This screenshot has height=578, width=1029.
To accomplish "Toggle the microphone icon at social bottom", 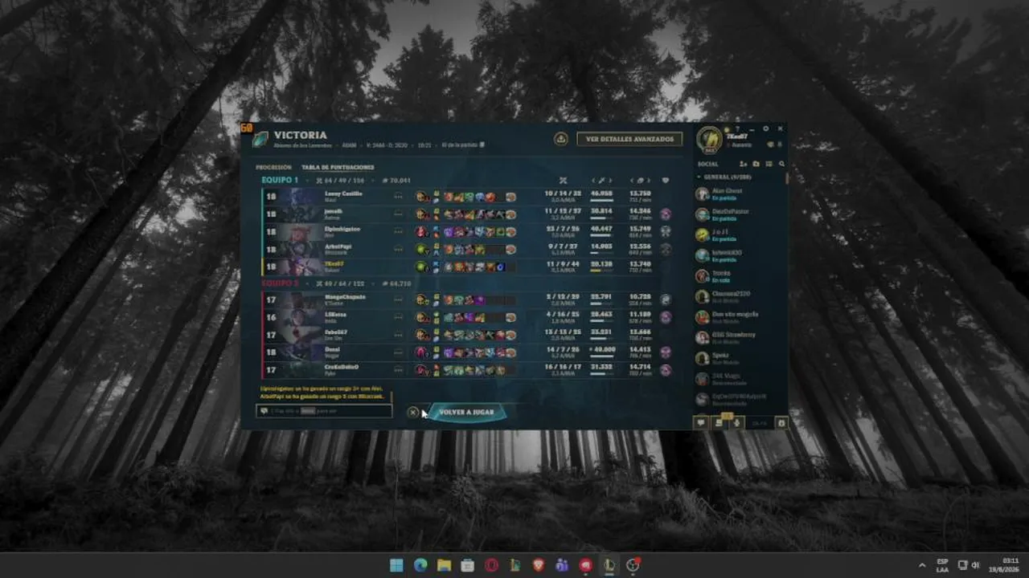I will [x=736, y=422].
